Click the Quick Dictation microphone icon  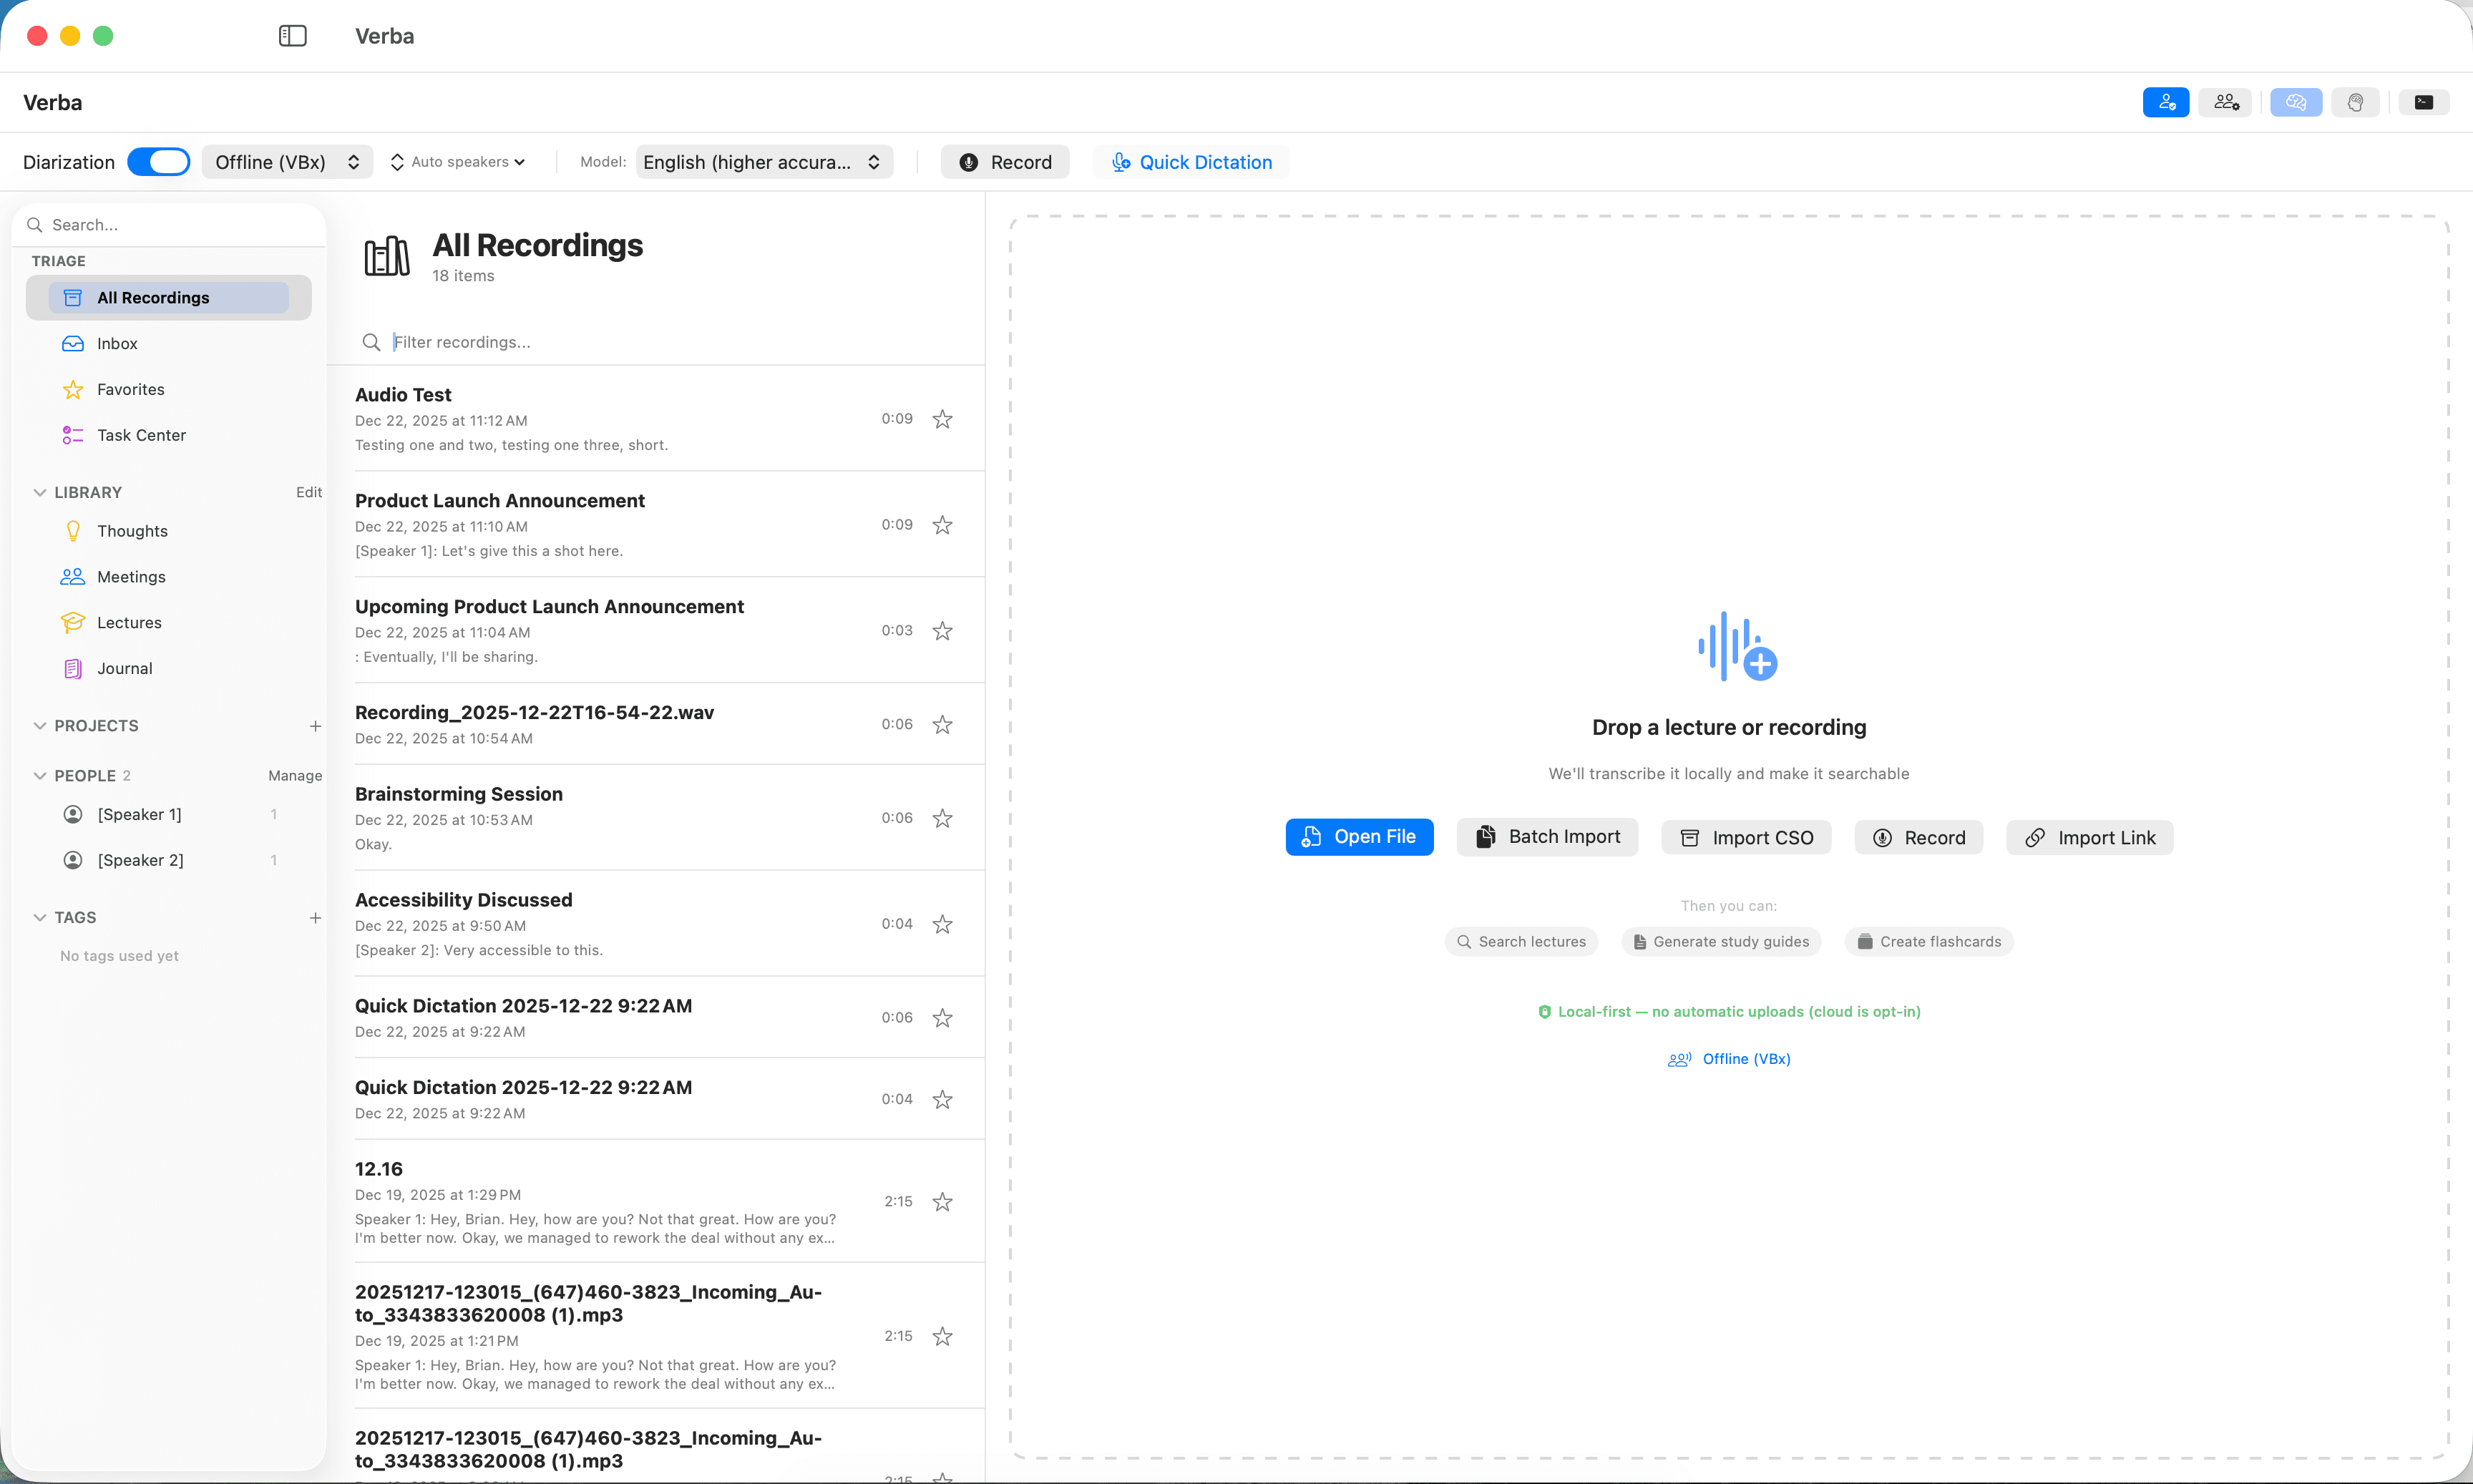coord(1120,162)
